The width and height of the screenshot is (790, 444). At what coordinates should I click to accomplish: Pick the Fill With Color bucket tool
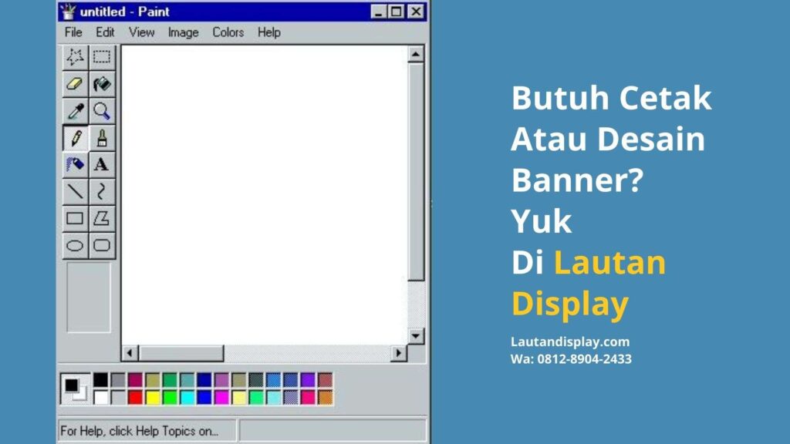[101, 83]
